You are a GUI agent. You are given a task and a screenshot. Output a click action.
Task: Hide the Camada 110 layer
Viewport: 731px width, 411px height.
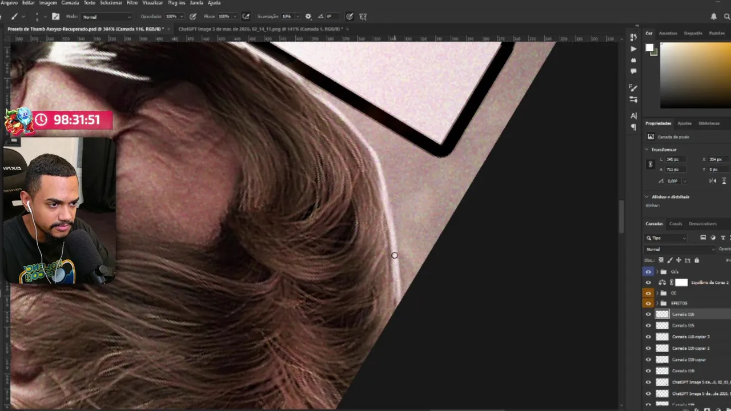pos(648,371)
